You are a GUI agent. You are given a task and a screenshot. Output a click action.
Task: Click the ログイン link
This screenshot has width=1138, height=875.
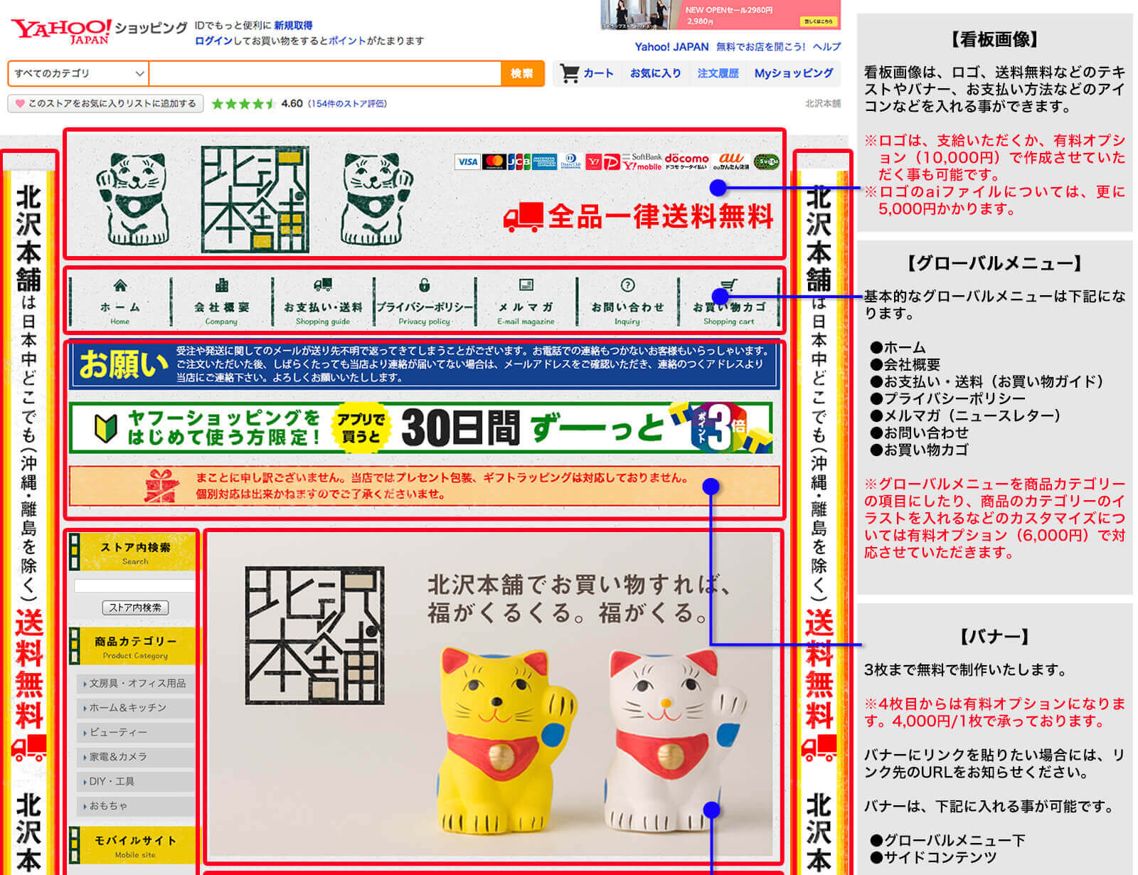click(x=213, y=41)
